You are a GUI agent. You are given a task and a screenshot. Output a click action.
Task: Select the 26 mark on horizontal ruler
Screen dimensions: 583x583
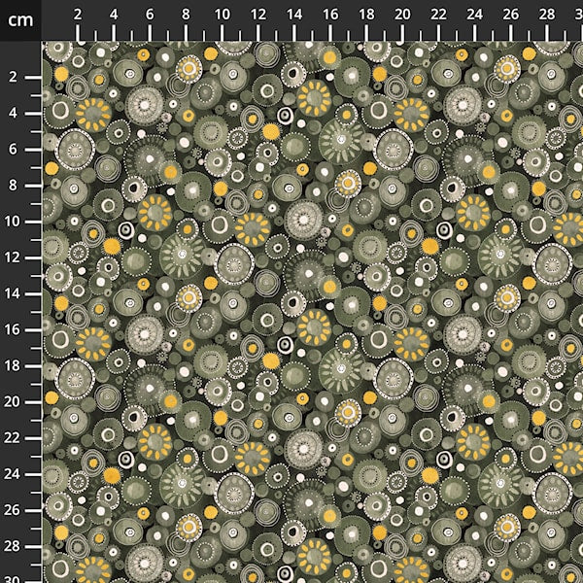[511, 15]
